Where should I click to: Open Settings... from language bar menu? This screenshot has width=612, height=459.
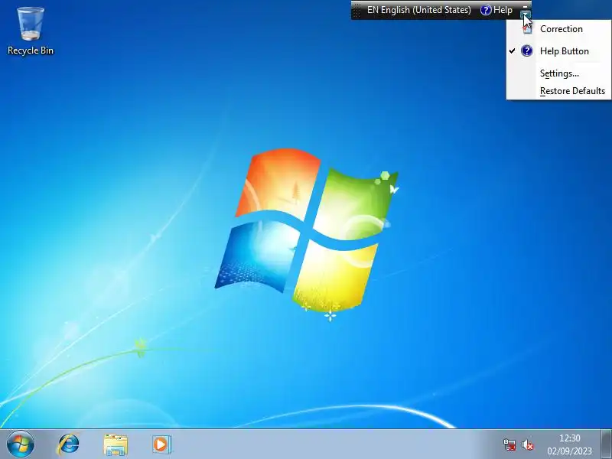click(559, 73)
